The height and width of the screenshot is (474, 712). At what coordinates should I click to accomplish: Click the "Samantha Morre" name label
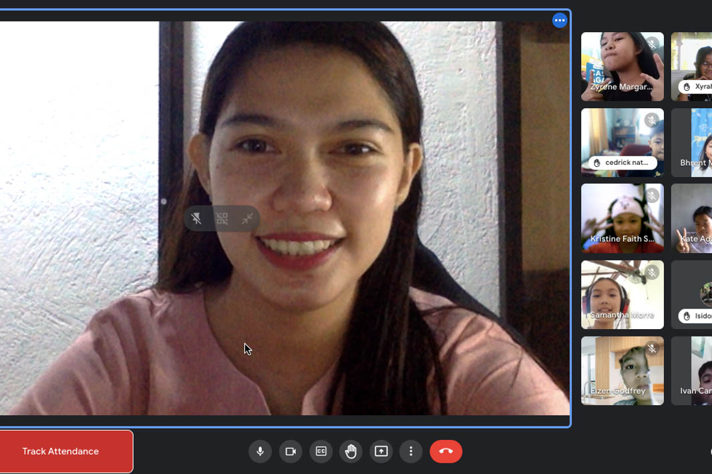point(622,314)
